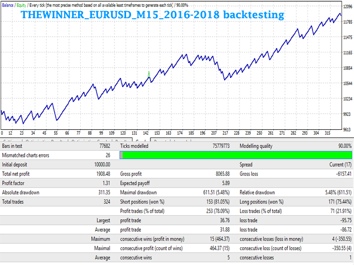Click the 'Initial deposit' label
The image size is (354, 265).
pyautogui.click(x=14, y=165)
